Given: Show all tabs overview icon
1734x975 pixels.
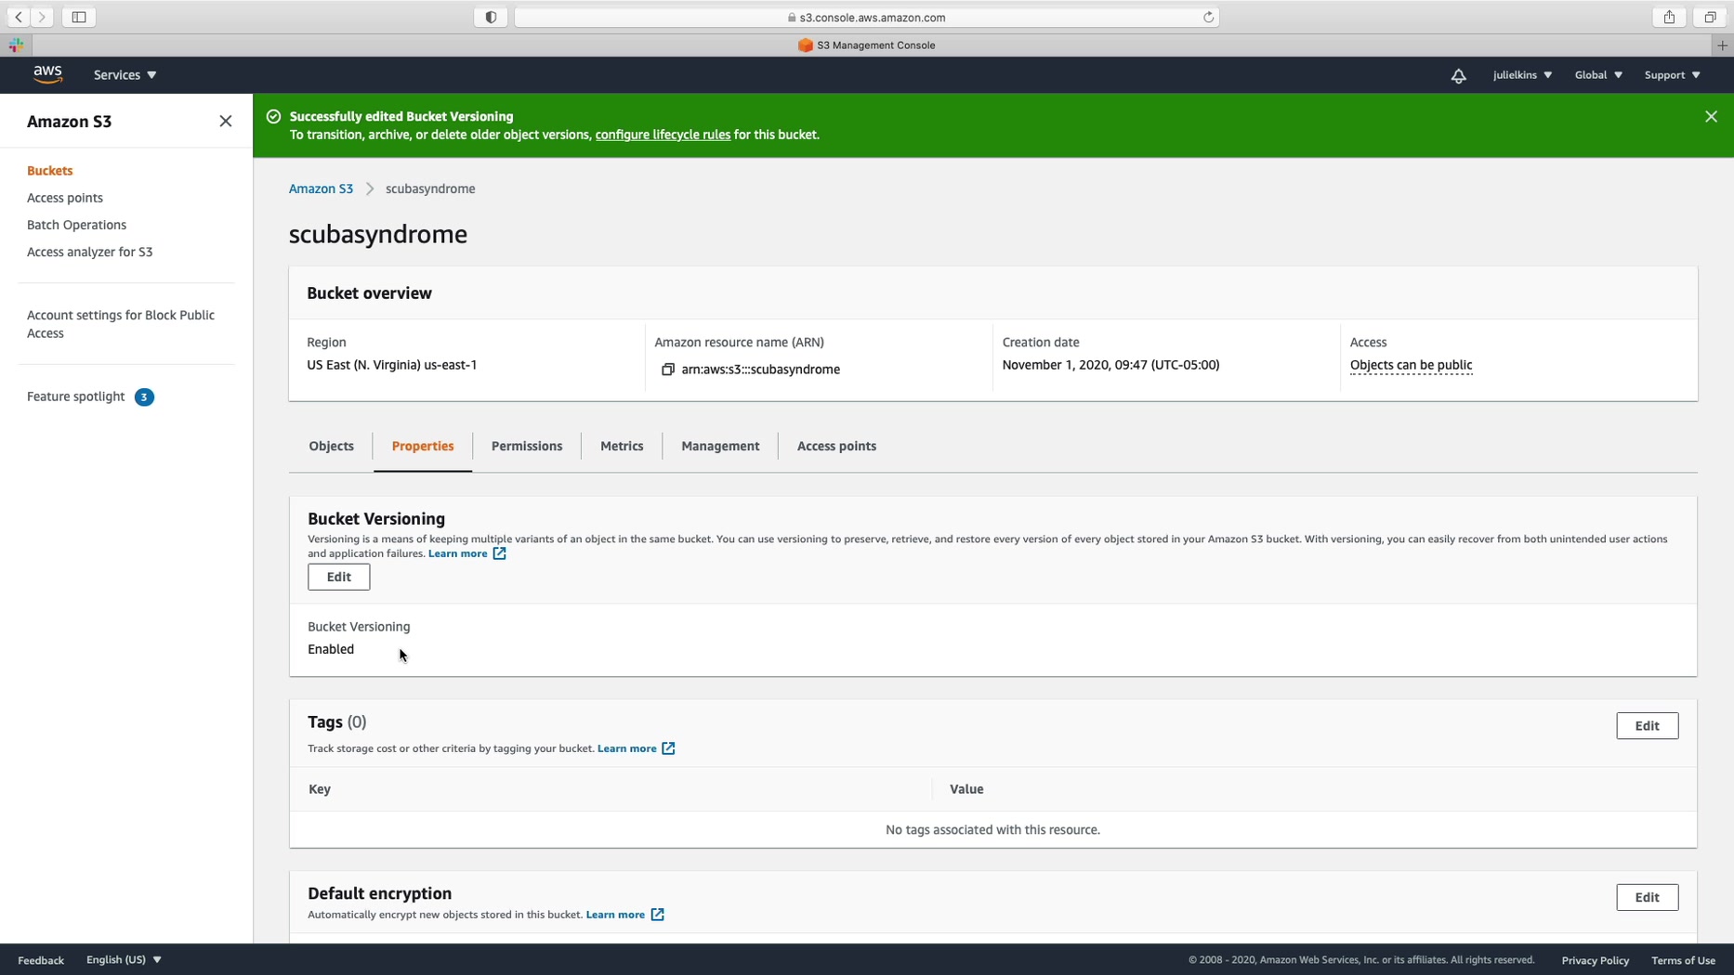Looking at the screenshot, I should point(1710,17).
